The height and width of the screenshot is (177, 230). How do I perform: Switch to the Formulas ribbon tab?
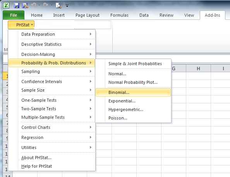pyautogui.click(x=119, y=15)
